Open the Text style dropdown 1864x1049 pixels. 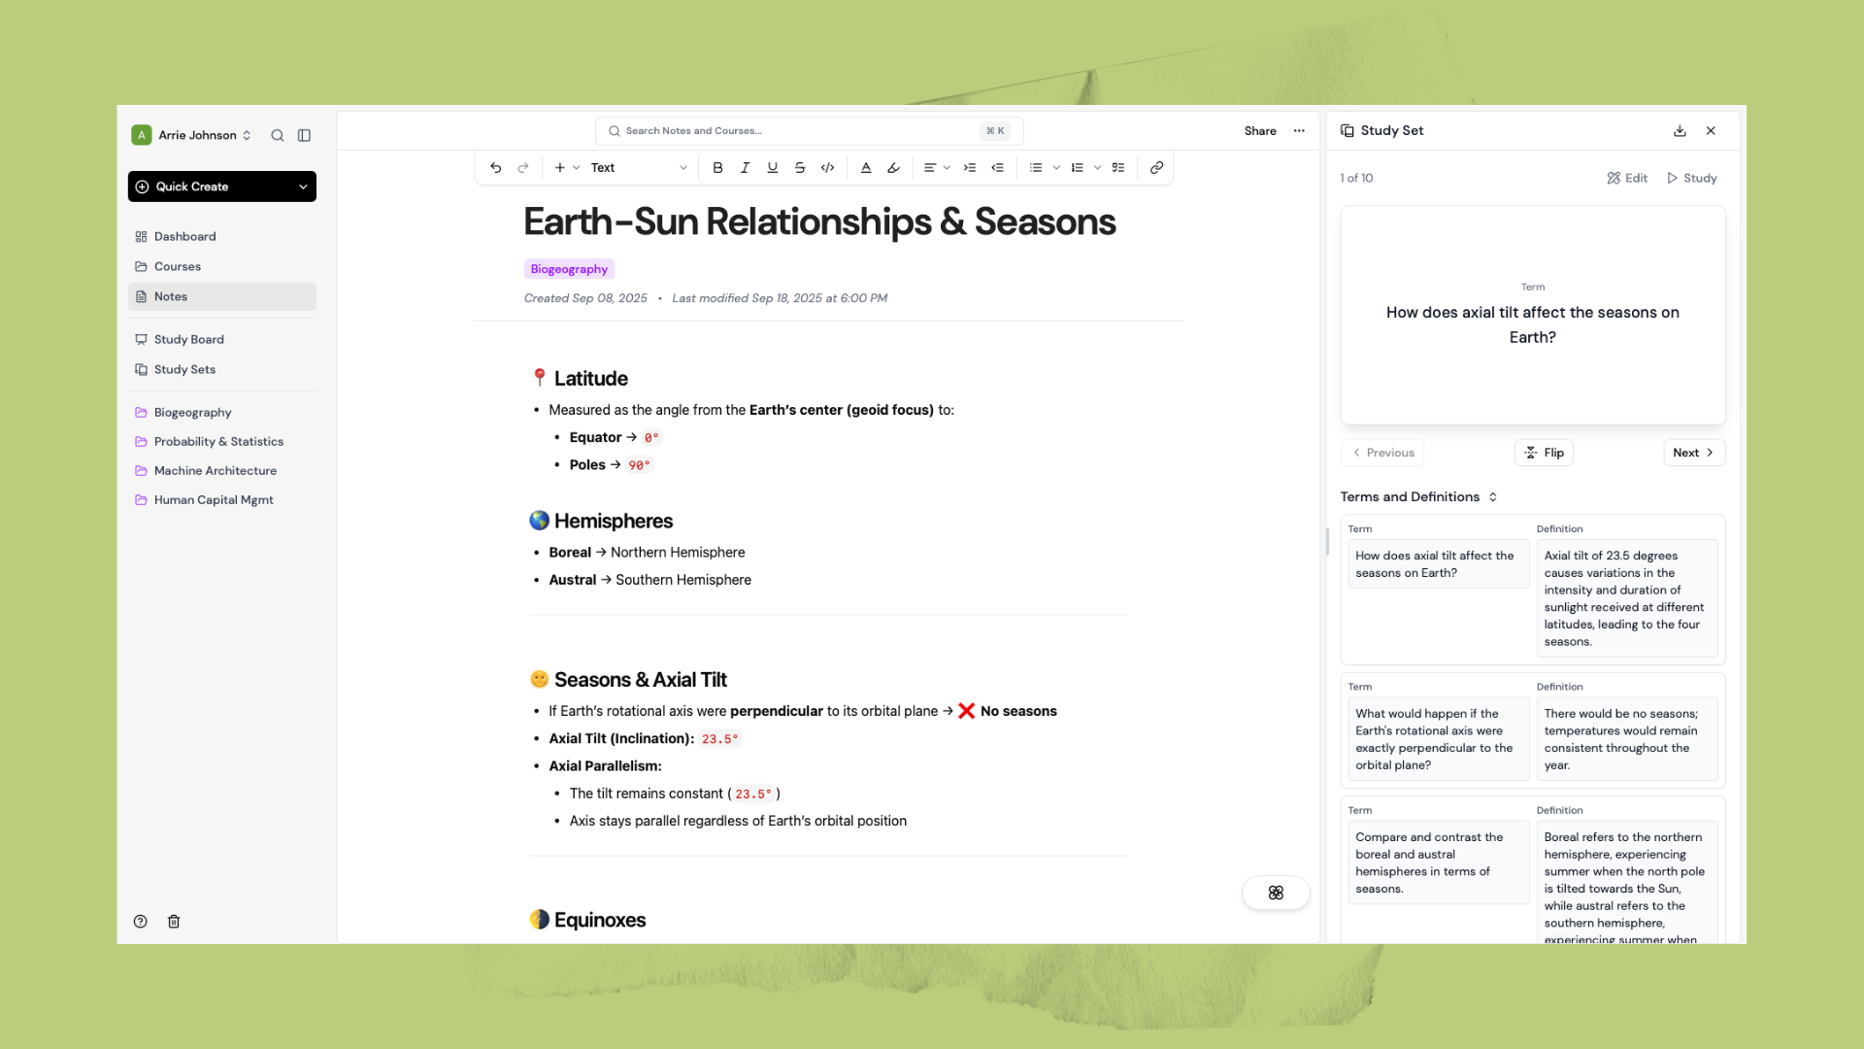621,167
